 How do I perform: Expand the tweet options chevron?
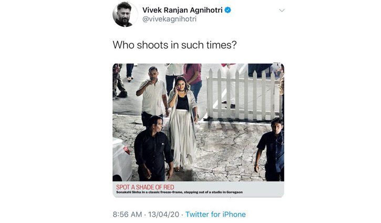pyautogui.click(x=282, y=10)
